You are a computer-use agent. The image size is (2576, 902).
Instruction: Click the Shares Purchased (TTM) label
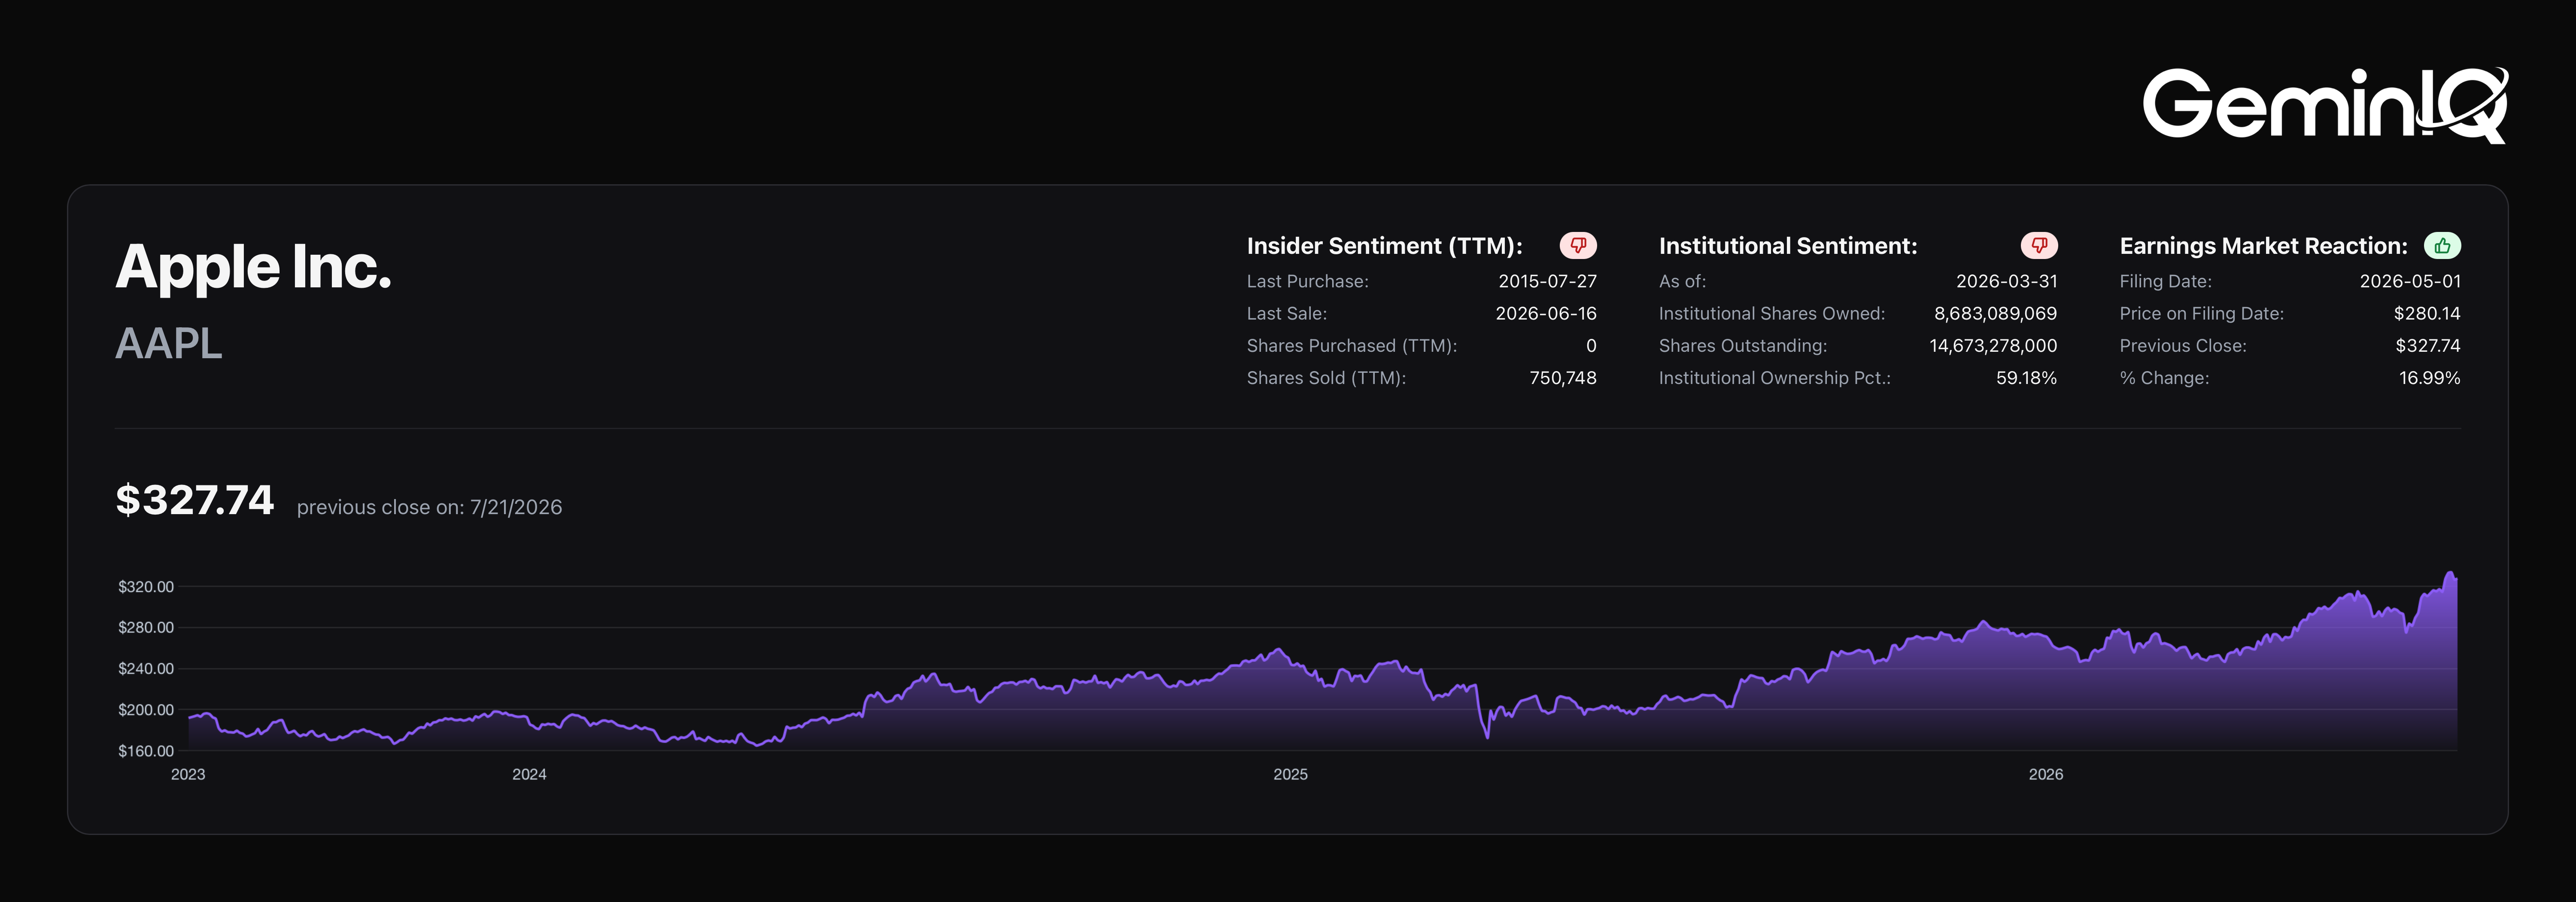click(1352, 346)
